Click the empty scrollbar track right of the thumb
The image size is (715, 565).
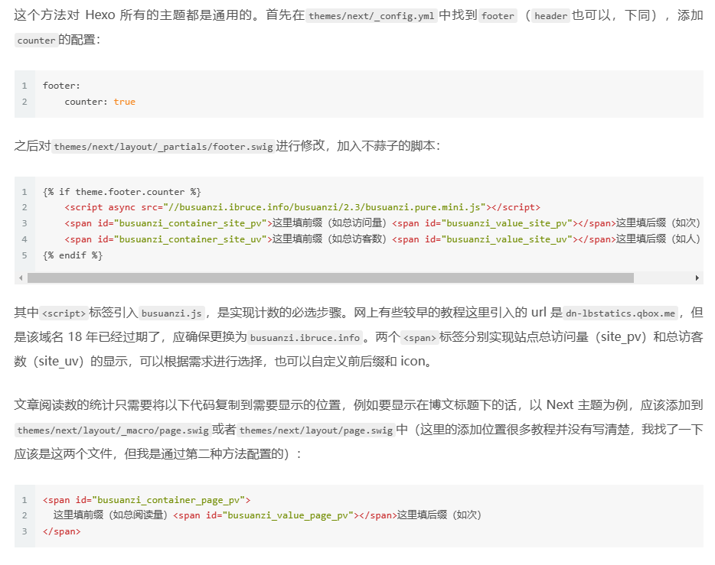662,278
